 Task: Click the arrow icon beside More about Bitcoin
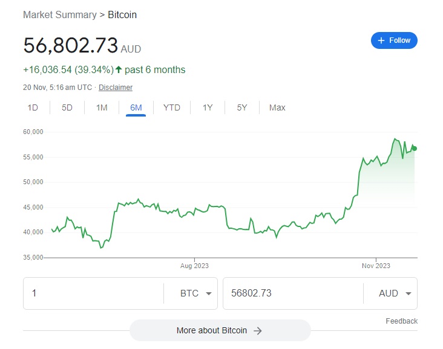click(258, 331)
